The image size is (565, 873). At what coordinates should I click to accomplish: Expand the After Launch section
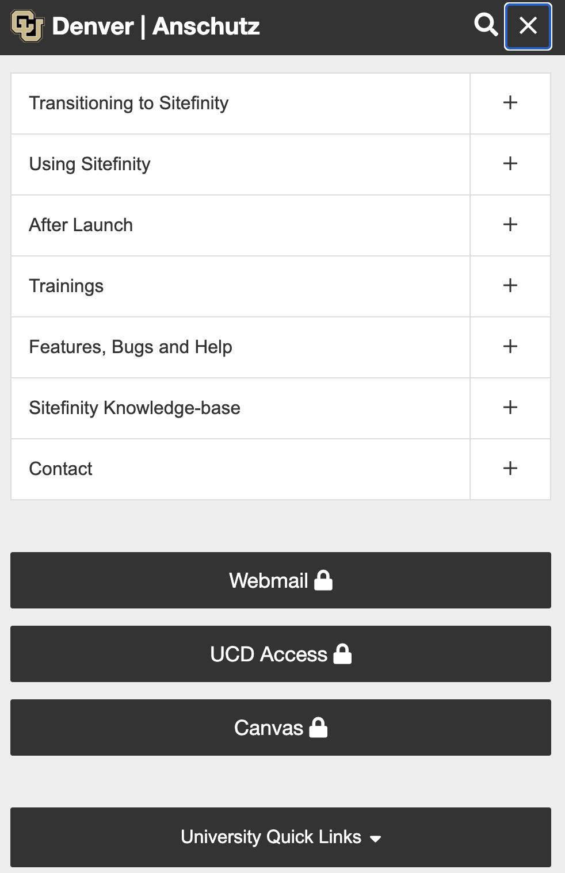pos(510,225)
